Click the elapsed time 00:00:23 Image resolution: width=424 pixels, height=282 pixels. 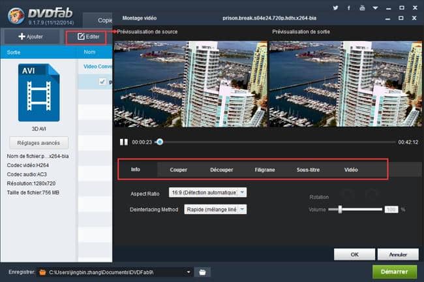pyautogui.click(x=142, y=142)
